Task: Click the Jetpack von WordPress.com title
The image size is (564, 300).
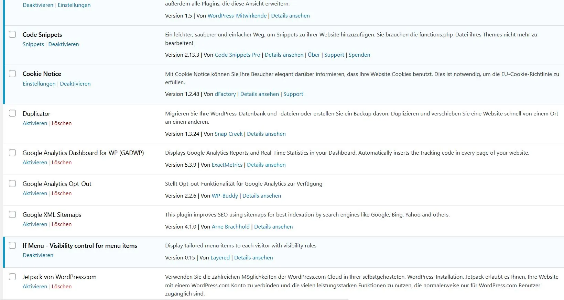Action: pyautogui.click(x=59, y=277)
